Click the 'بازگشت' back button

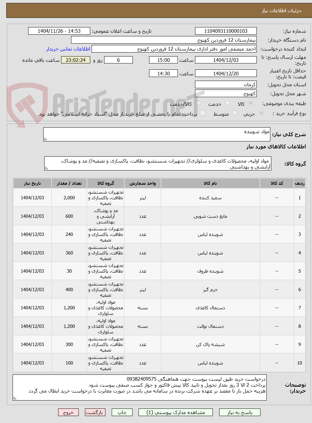(x=95, y=412)
